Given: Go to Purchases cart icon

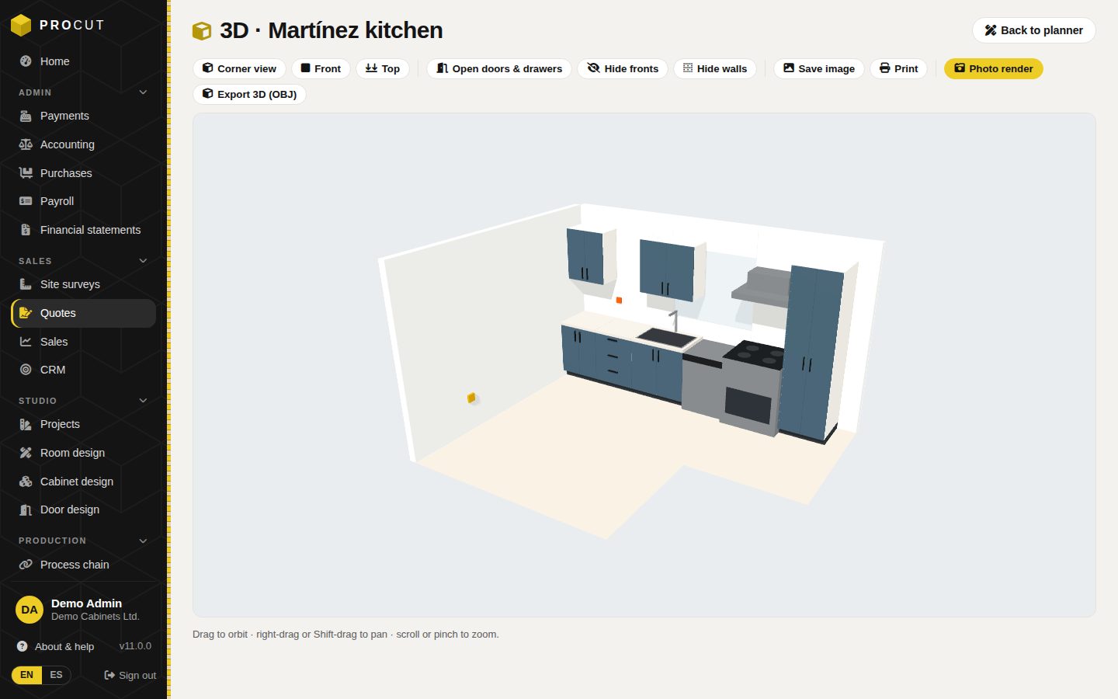Looking at the screenshot, I should [26, 173].
